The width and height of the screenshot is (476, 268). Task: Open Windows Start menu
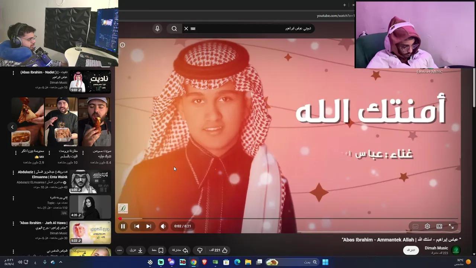coord(325,262)
